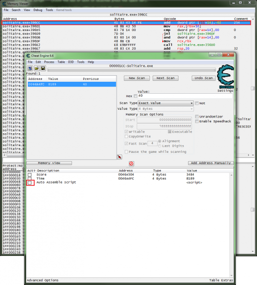The image size is (257, 285).
Task: Click the red arrow add-to-address-list icon
Action: click(119, 157)
